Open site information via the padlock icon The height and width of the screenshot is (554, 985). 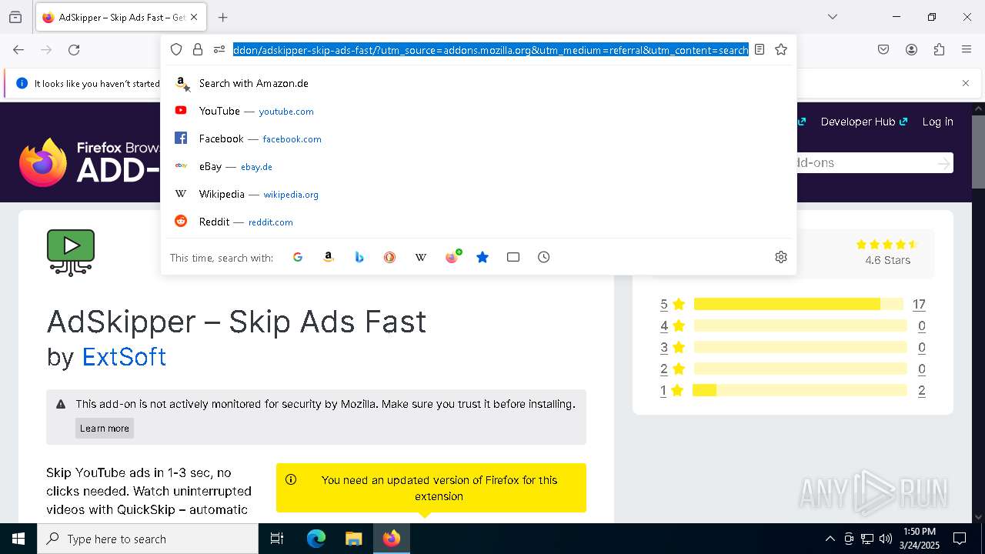click(x=198, y=49)
